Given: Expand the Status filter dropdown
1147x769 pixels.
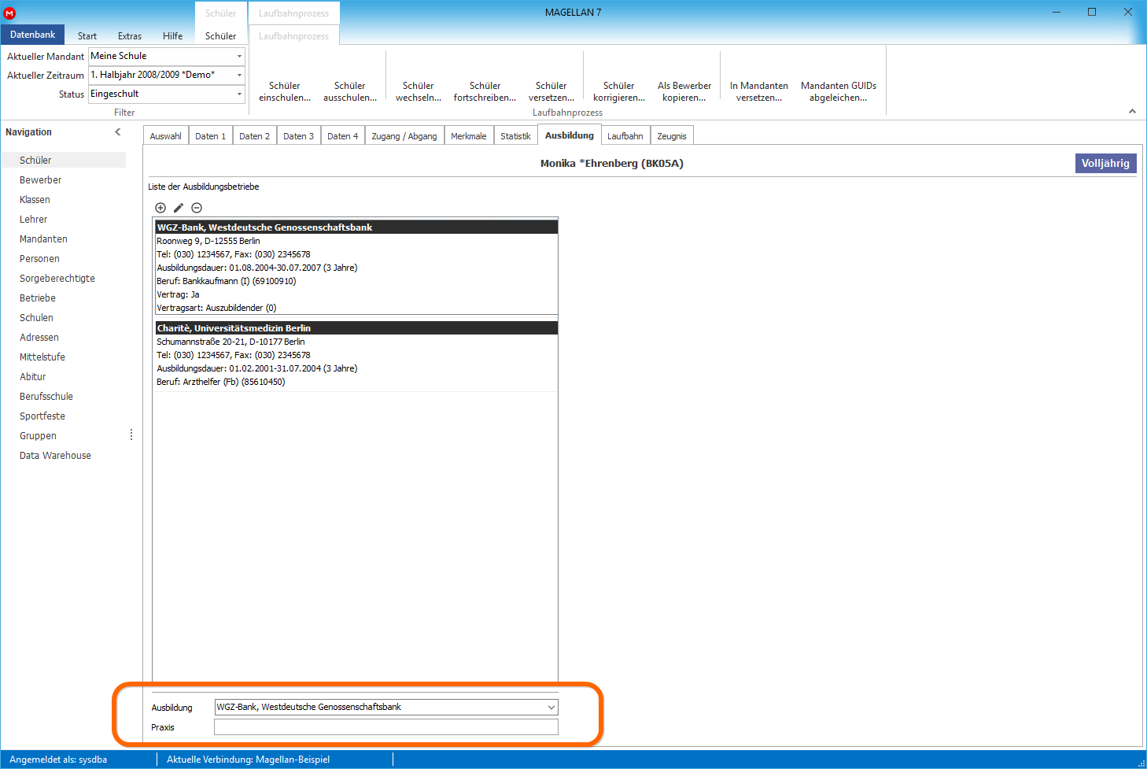Looking at the screenshot, I should coord(239,94).
